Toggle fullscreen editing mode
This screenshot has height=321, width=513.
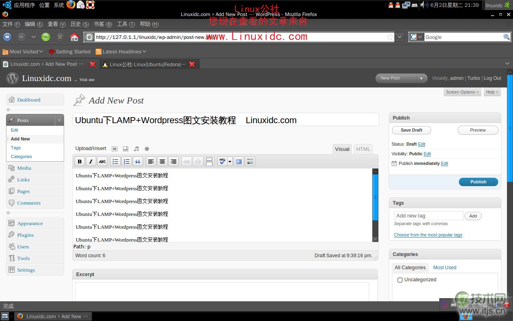coord(239,161)
